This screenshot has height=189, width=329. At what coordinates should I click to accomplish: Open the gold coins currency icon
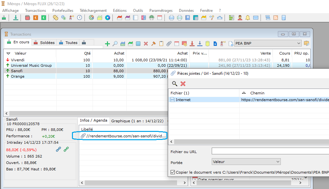click(55, 18)
